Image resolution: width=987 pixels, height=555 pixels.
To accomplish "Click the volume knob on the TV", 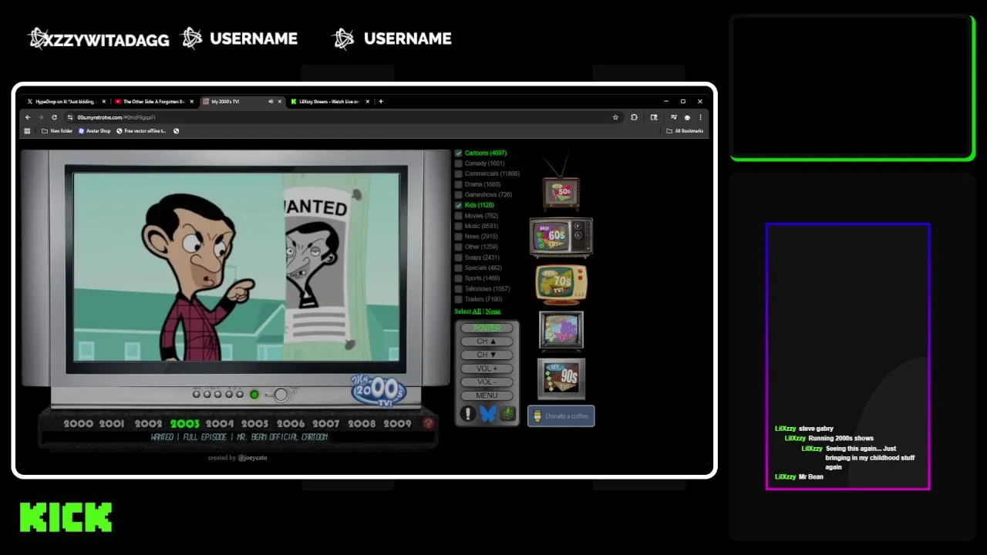I will (x=281, y=395).
